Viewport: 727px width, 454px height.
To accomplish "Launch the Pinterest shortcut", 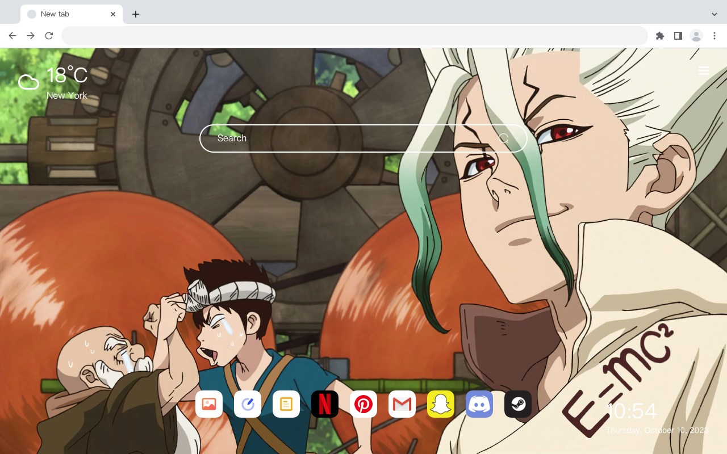I will coord(363,404).
